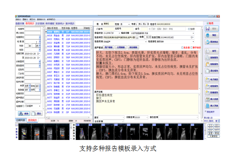Screen dimensions: 232x152
Task: Open the 报表统计 tab
Action: [x=60, y=24]
